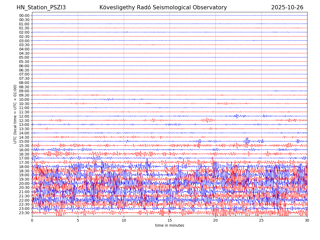Screen dimensions: 320x240
Task: Select the vertical UTC local time axis label
Action: click(15, 114)
